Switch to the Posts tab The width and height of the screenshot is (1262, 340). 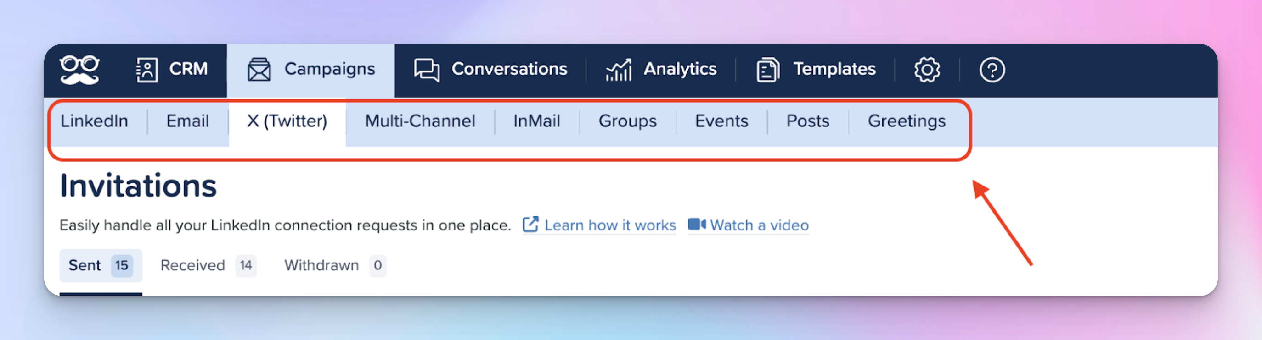808,121
